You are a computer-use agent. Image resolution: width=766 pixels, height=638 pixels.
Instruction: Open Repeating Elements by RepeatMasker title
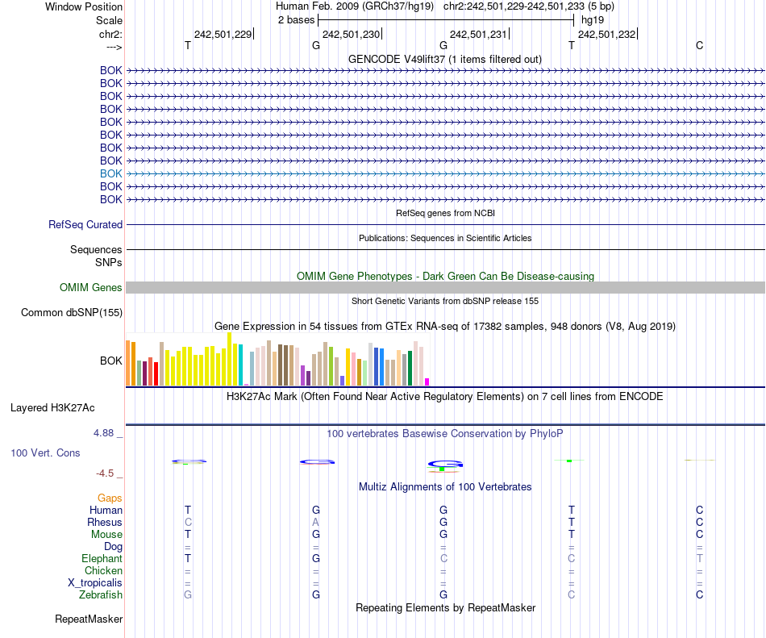(x=445, y=607)
